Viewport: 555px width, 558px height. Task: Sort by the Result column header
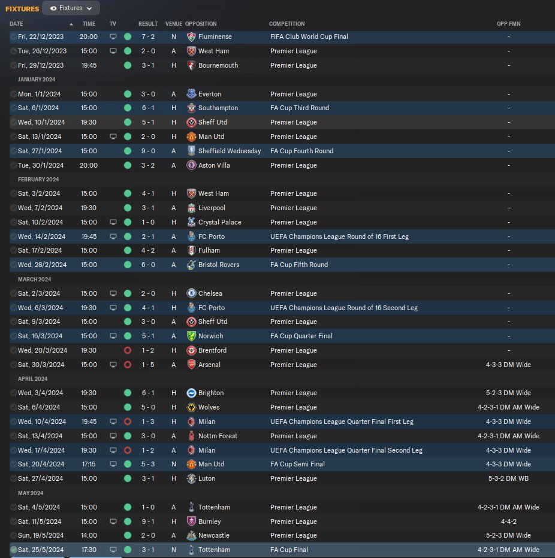point(148,24)
